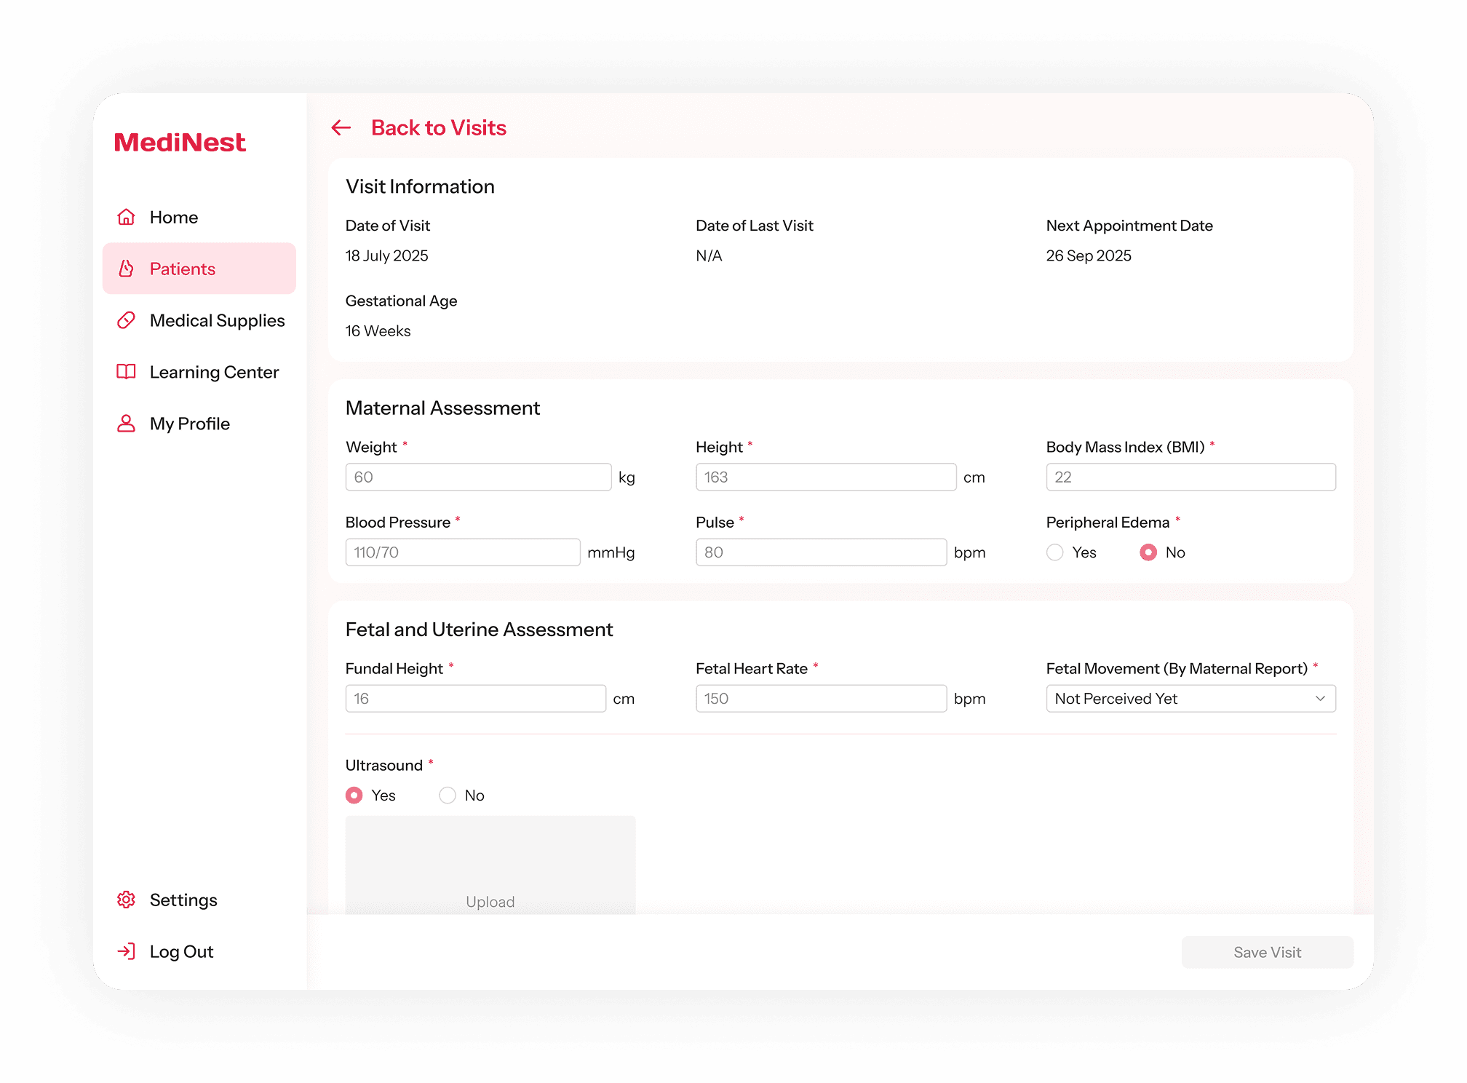Select Yes for Peripheral Edema

(1055, 552)
